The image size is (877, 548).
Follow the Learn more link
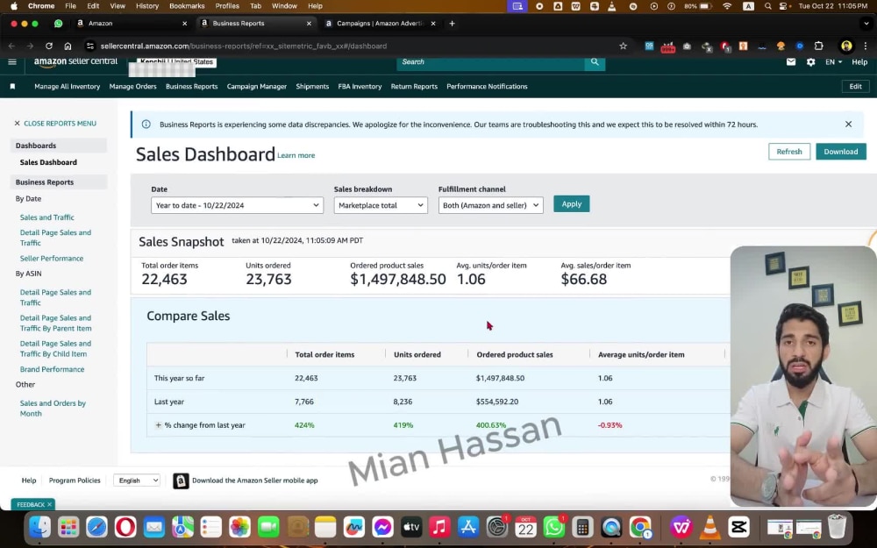pos(296,155)
